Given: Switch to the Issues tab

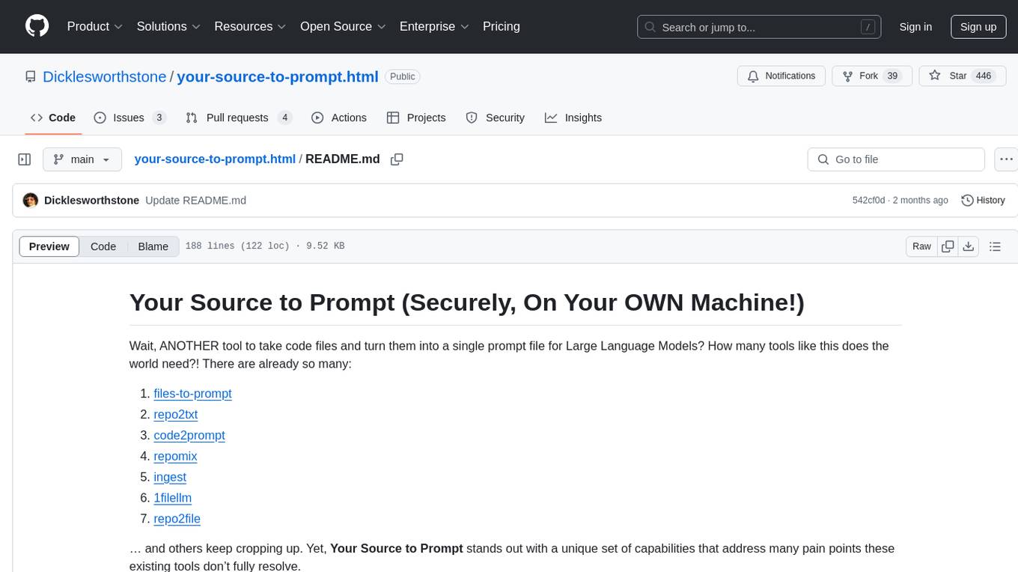Looking at the screenshot, I should pos(129,118).
